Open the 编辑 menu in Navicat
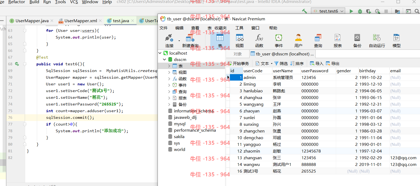 pos(179,28)
